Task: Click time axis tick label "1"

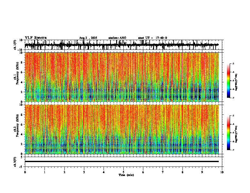Action: [x=45, y=172]
